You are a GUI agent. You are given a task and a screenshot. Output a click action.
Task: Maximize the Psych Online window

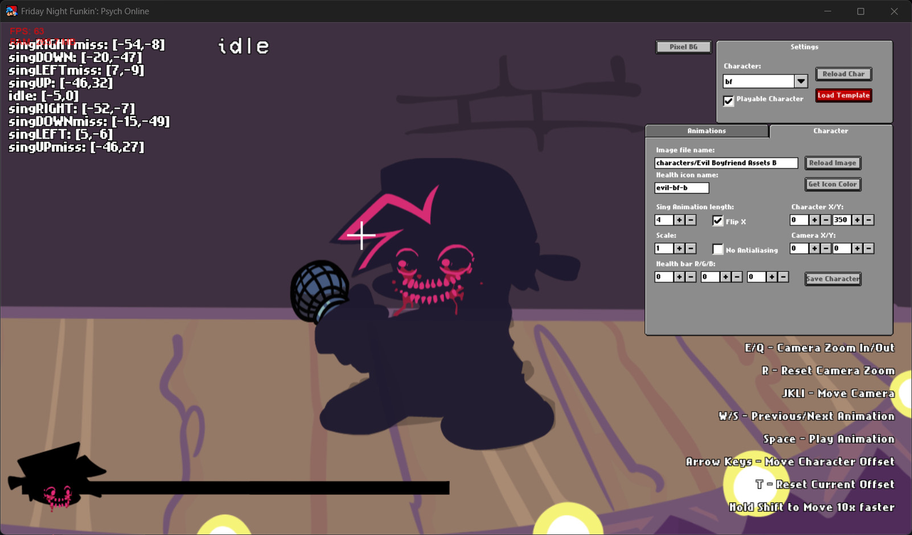coord(861,11)
